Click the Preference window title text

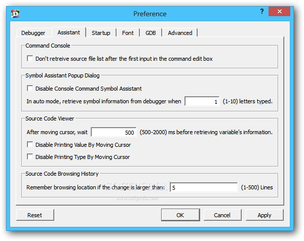150,14
